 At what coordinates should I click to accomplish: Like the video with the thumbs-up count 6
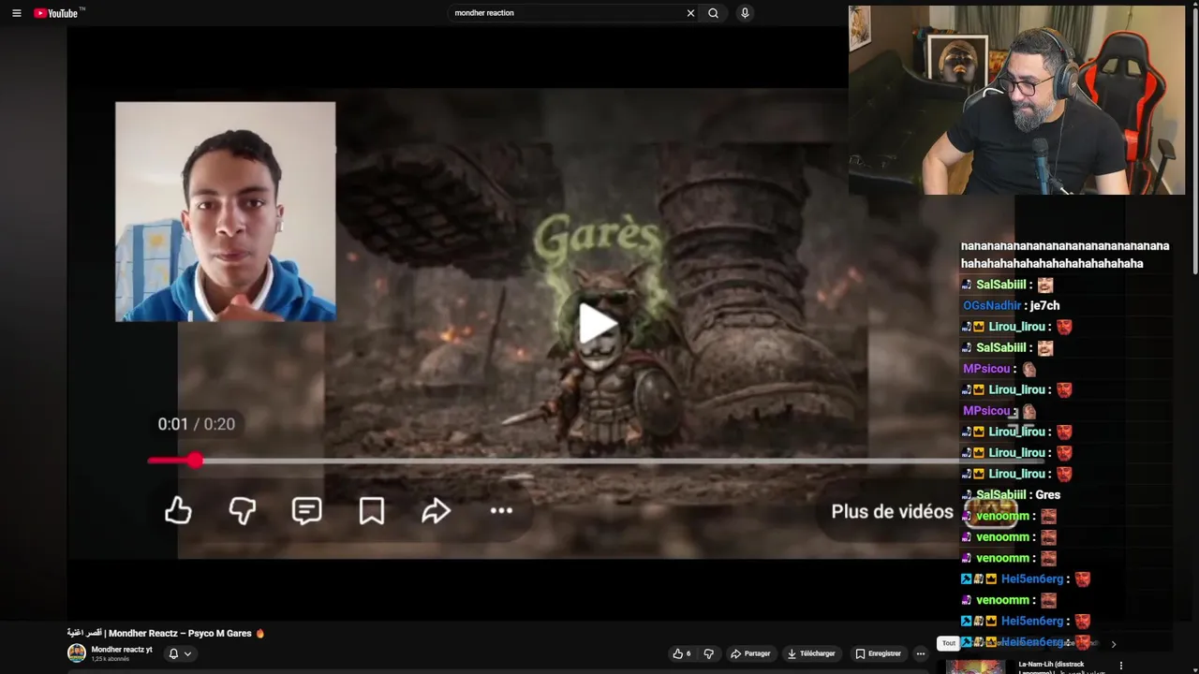[x=681, y=653]
